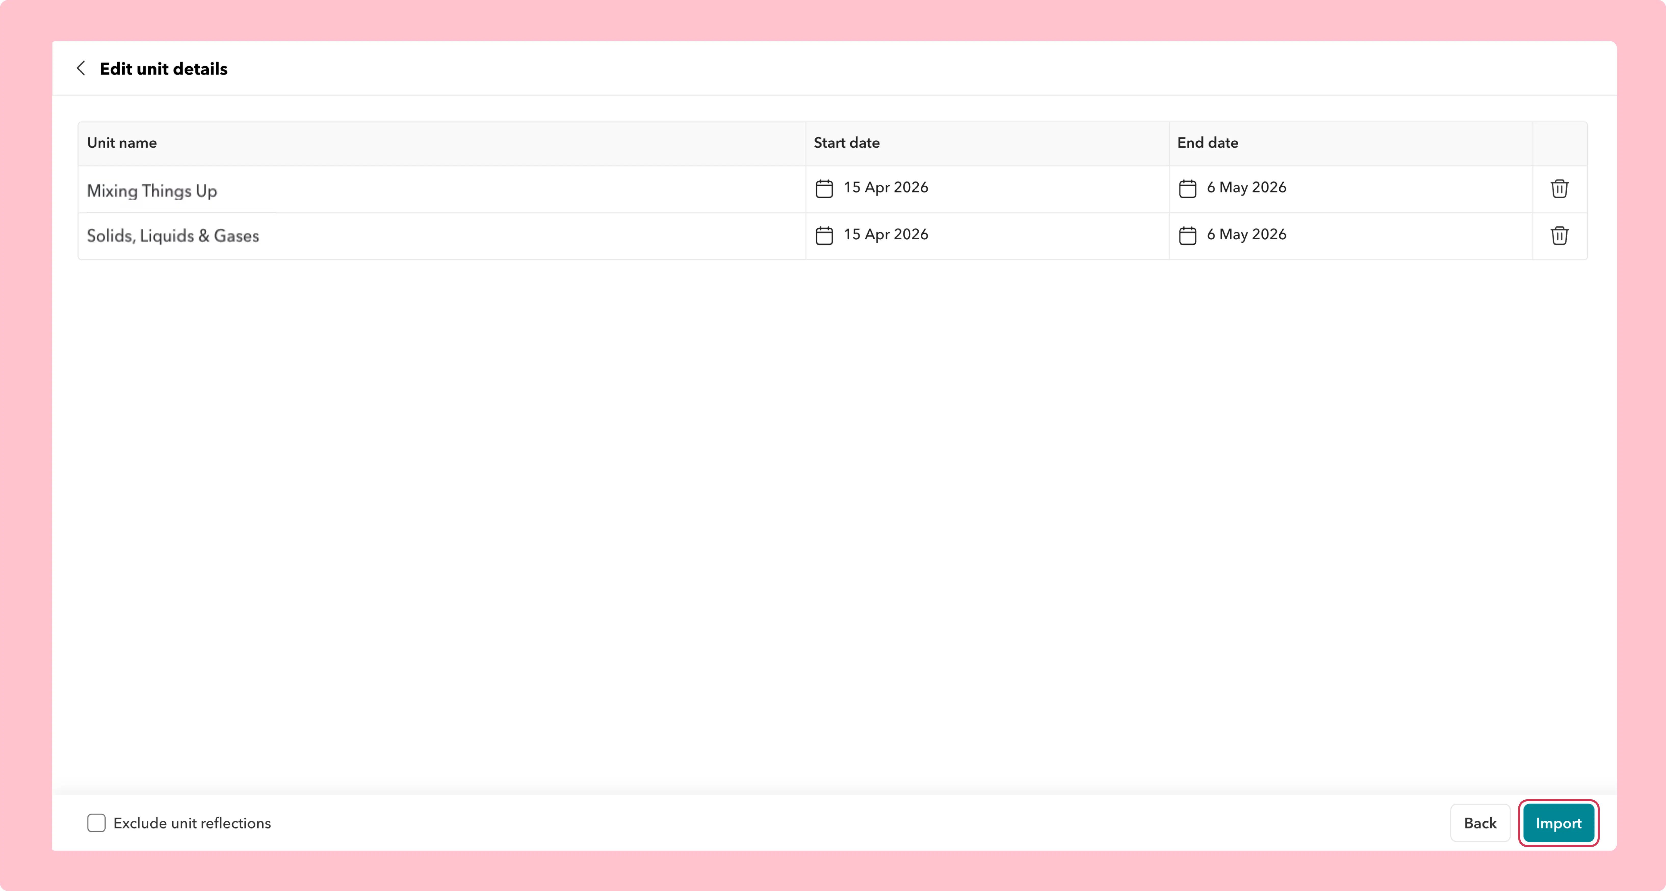Select the 15 Apr 2026 start date for Mixing Things Up
The height and width of the screenshot is (891, 1666).
(x=886, y=188)
